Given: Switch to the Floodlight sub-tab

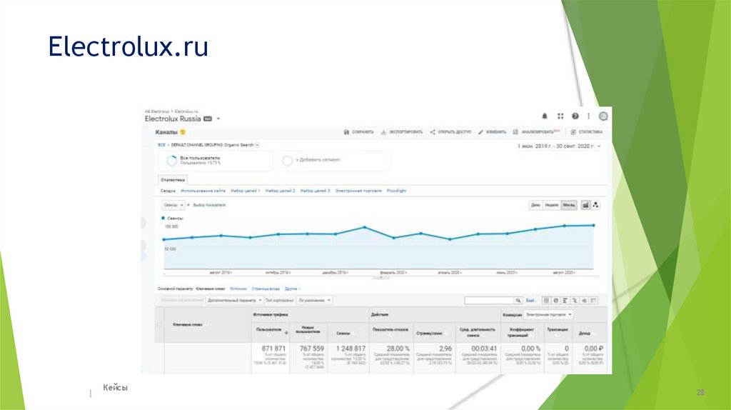Looking at the screenshot, I should (x=397, y=191).
